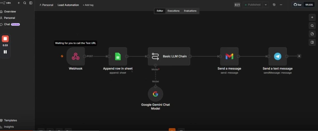Click the 'send: message' subtitle under Gmail
This screenshot has width=318, height=131.
point(229,73)
